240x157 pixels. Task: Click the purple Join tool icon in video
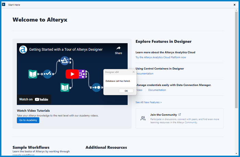point(82,74)
